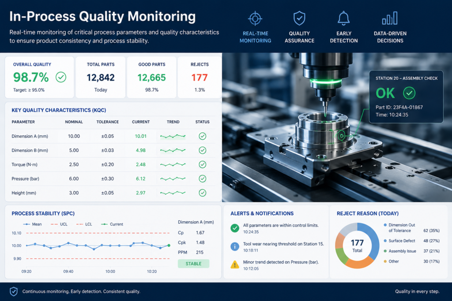Screen dimensions: 452x301
Task: Click the TREND column header
Action: 173,122
